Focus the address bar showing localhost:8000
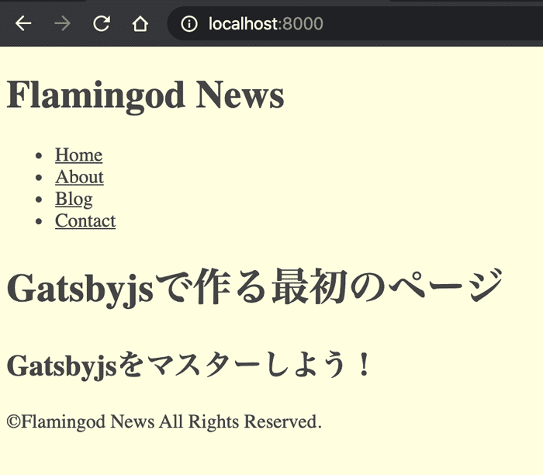Image resolution: width=543 pixels, height=475 pixels. pyautogui.click(x=355, y=24)
